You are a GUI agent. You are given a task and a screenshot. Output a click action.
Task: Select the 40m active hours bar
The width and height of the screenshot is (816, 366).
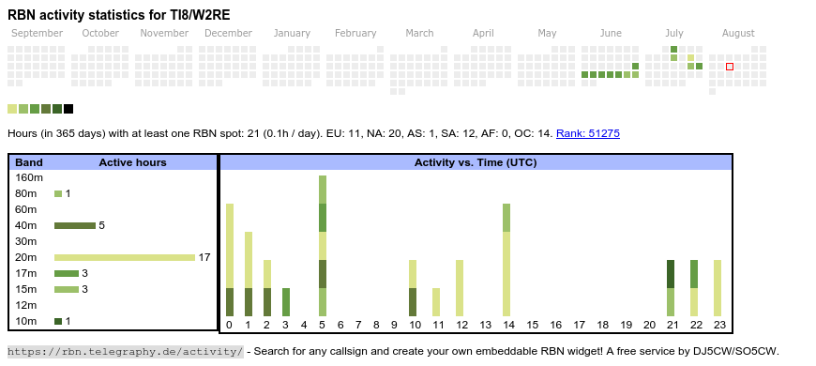75,226
